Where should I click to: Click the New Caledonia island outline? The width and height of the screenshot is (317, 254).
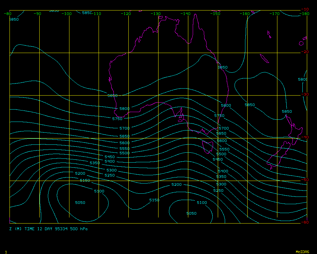[264, 58]
